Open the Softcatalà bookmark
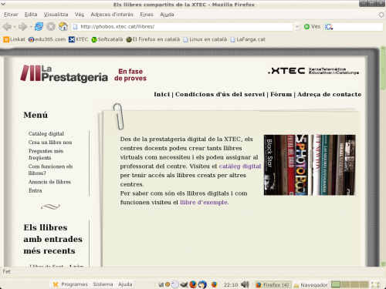The width and height of the screenshot is (386, 289). tap(107, 39)
